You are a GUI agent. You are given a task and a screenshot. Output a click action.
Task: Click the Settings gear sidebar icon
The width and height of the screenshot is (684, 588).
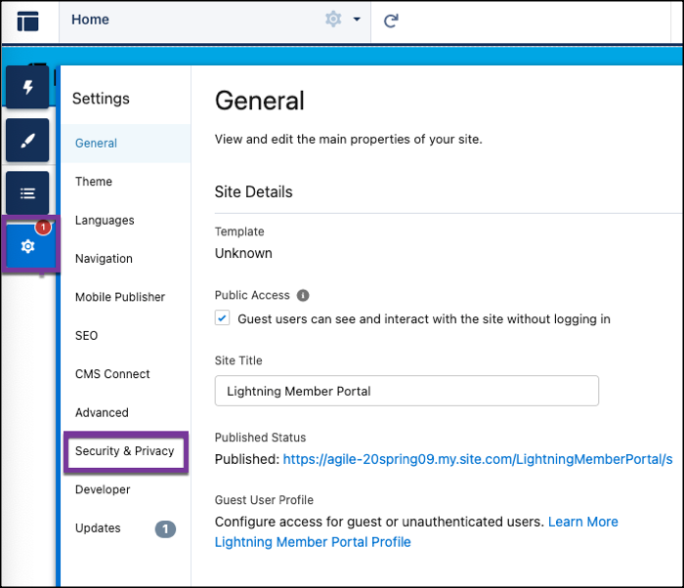click(28, 245)
